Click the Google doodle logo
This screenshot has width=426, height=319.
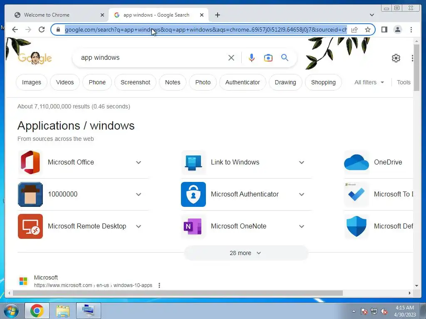[x=35, y=58]
